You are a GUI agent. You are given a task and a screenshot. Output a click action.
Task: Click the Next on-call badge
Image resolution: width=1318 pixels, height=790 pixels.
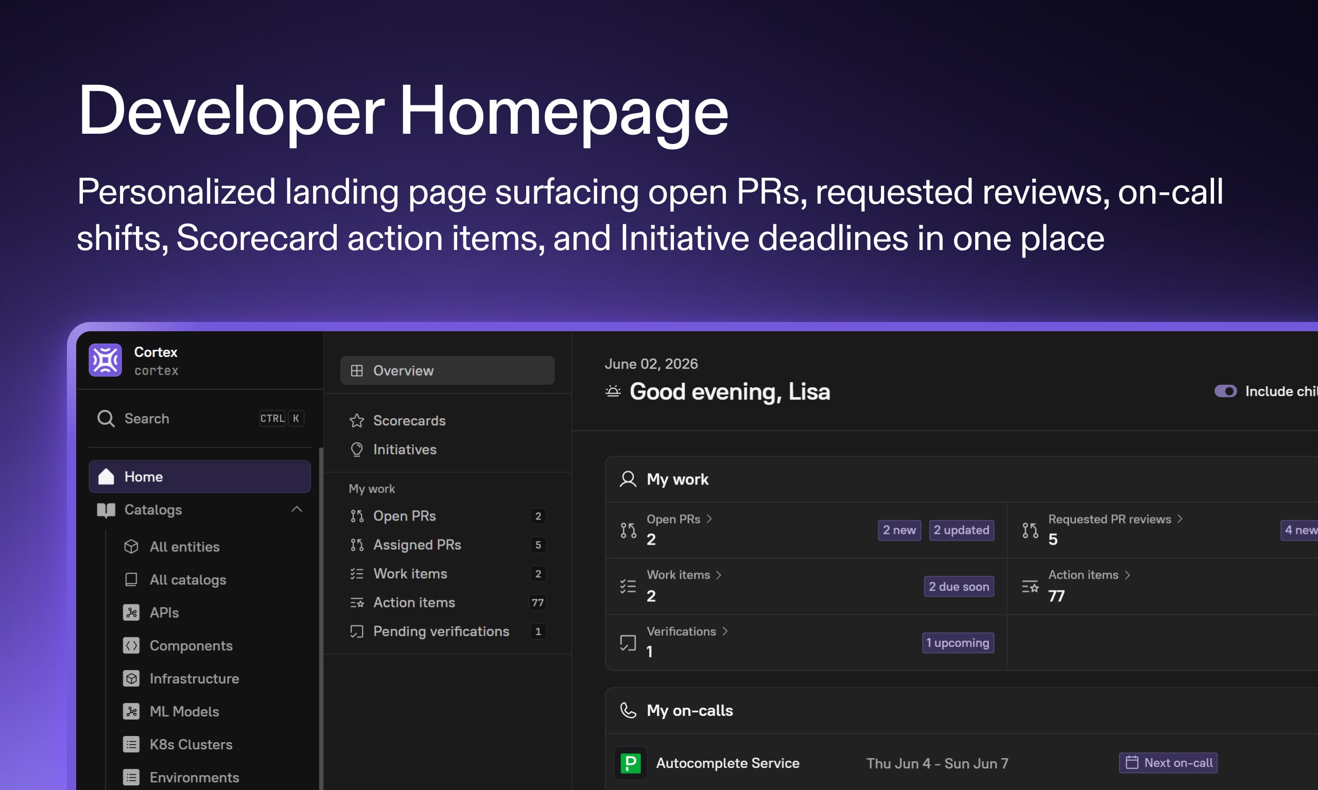[1168, 763]
